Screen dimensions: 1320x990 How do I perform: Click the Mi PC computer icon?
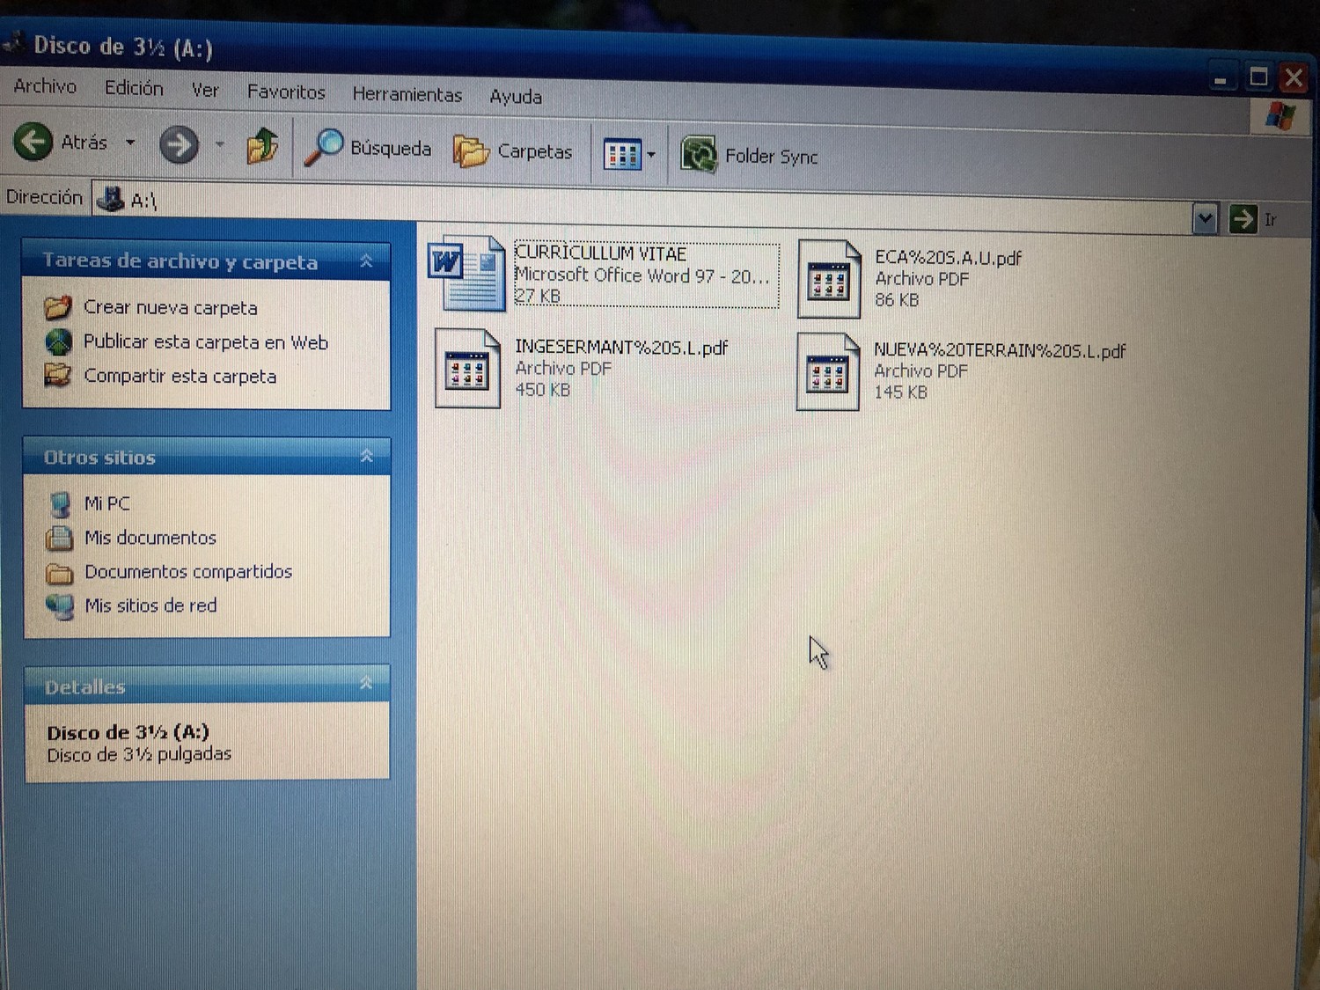pos(60,503)
